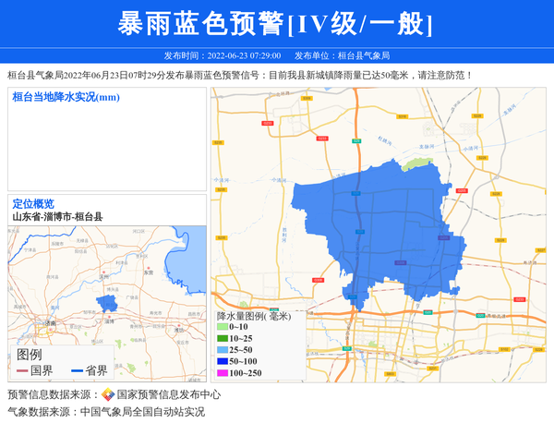The width and height of the screenshot is (554, 435).
Task: Click the 暴雨蓝色预警 title banner
Action: 276,23
